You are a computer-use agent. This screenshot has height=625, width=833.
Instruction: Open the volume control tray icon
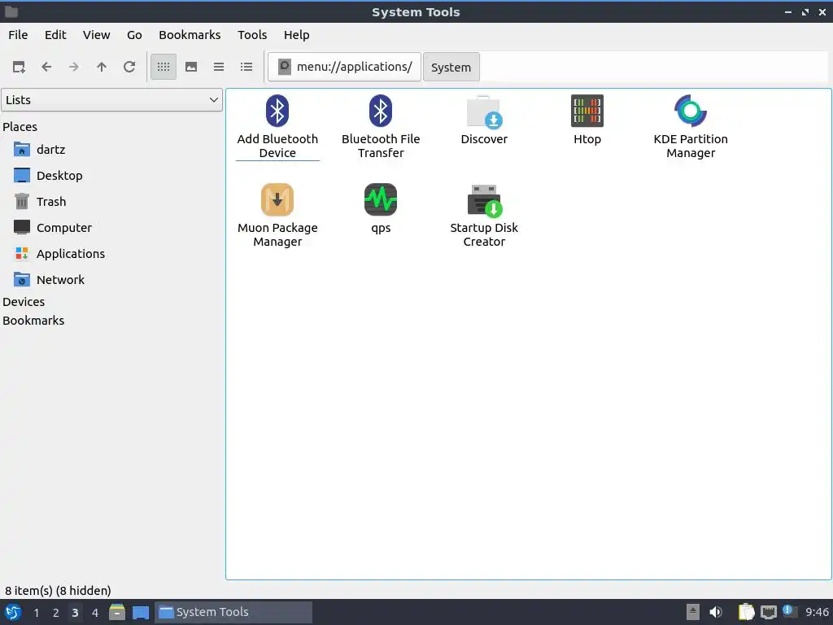click(x=716, y=612)
